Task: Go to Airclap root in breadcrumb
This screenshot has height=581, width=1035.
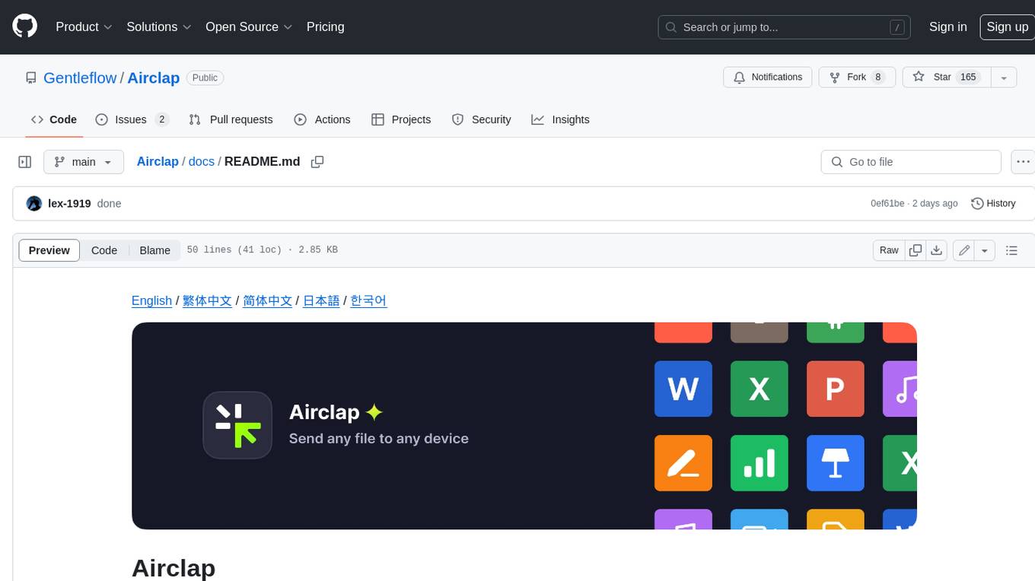Action: (x=158, y=161)
